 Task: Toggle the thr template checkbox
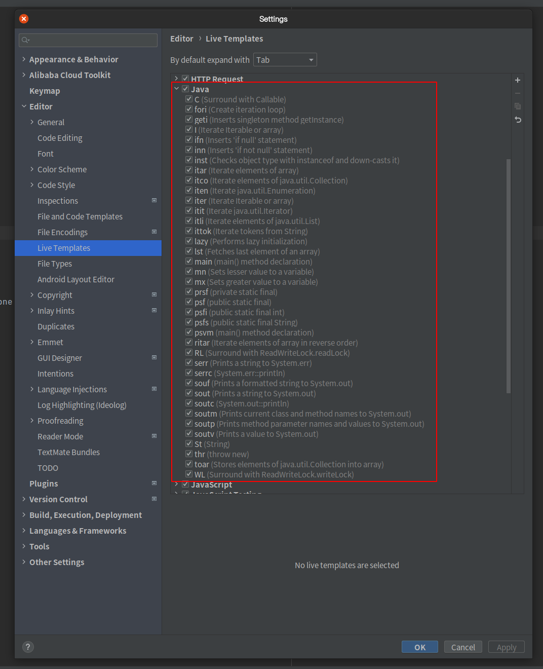(x=189, y=454)
